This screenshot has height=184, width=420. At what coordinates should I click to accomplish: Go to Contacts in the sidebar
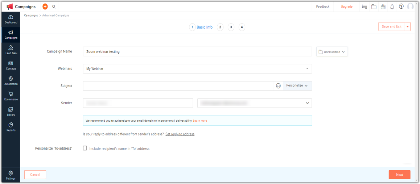[11, 66]
